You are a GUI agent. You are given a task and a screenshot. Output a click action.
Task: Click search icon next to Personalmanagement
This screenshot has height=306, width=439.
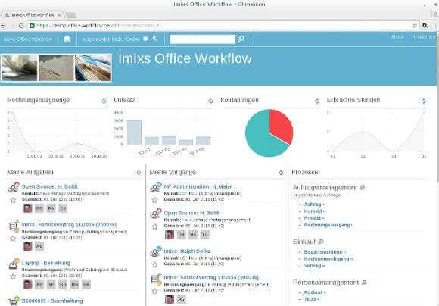[x=364, y=283]
